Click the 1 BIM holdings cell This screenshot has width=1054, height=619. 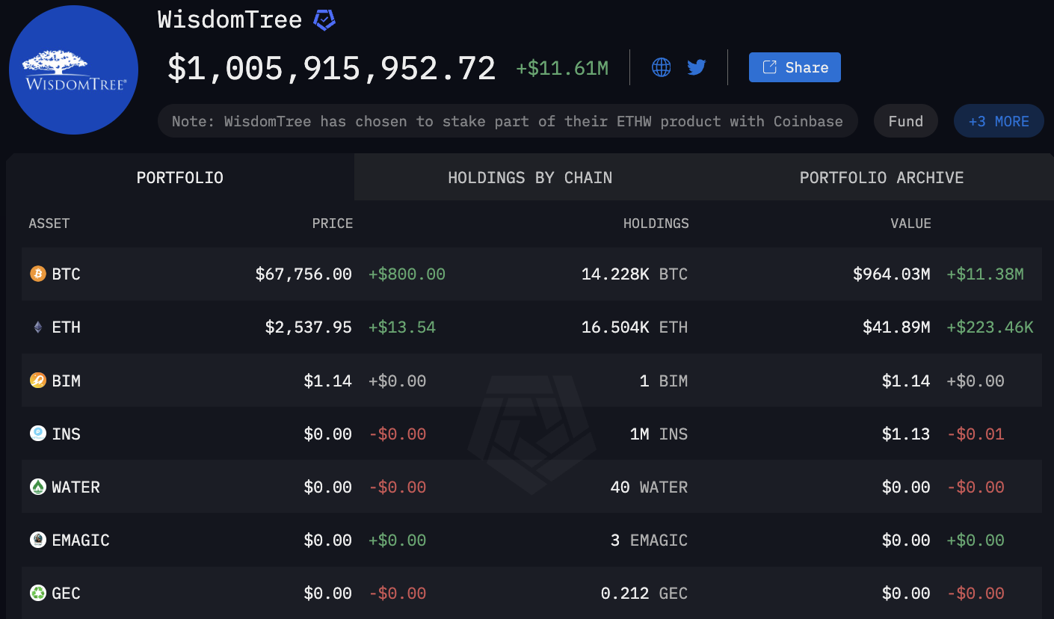[664, 381]
